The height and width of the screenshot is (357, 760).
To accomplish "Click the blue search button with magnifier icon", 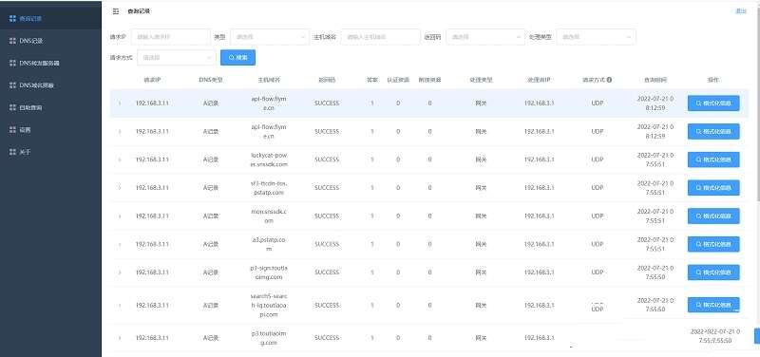I will pos(238,58).
